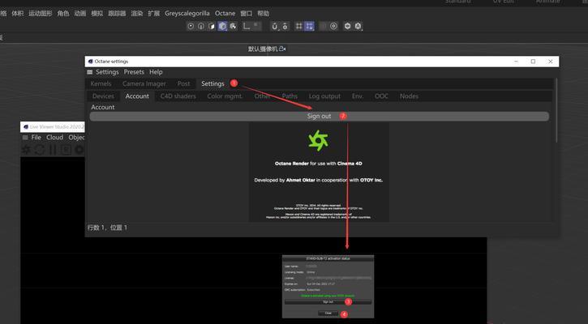Click the Account section heading text
Viewport: 588px width, 324px height.
click(x=103, y=107)
